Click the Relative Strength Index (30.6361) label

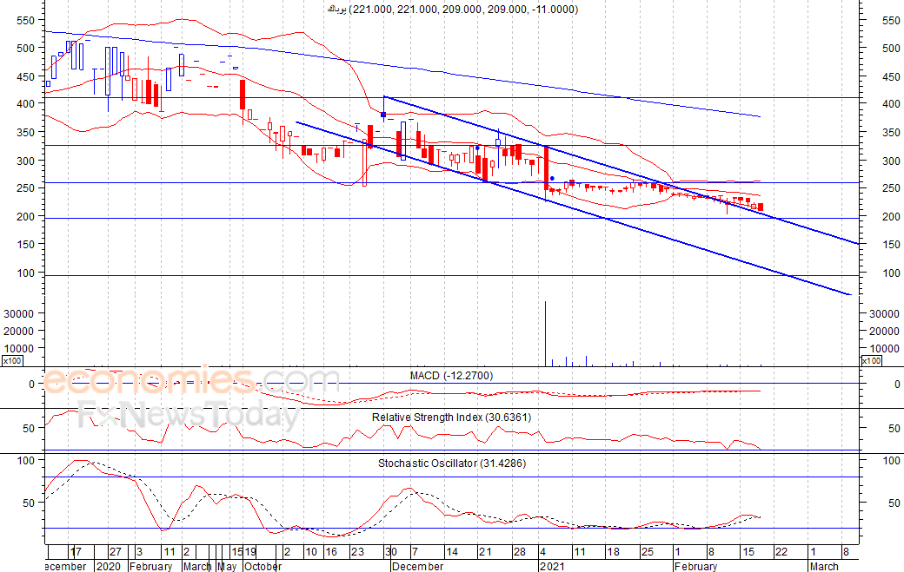[451, 417]
